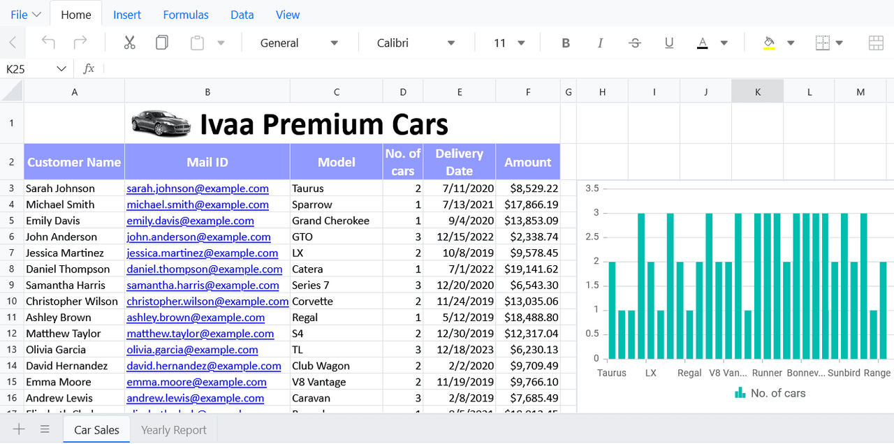Screen dimensions: 894x444
Task: Select the Amount header cell
Action: click(x=528, y=162)
